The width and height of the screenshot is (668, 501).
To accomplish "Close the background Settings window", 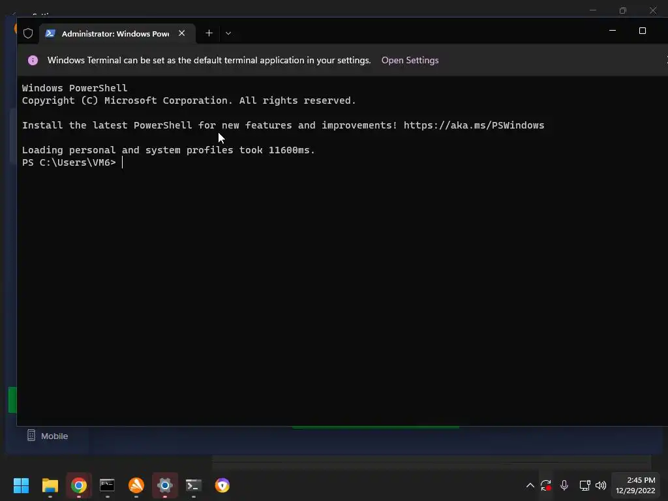I will (653, 10).
